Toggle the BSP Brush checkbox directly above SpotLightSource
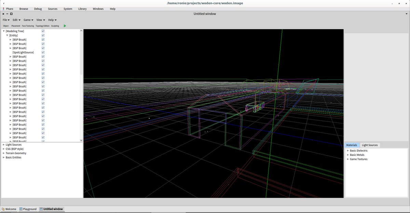 coord(43,48)
